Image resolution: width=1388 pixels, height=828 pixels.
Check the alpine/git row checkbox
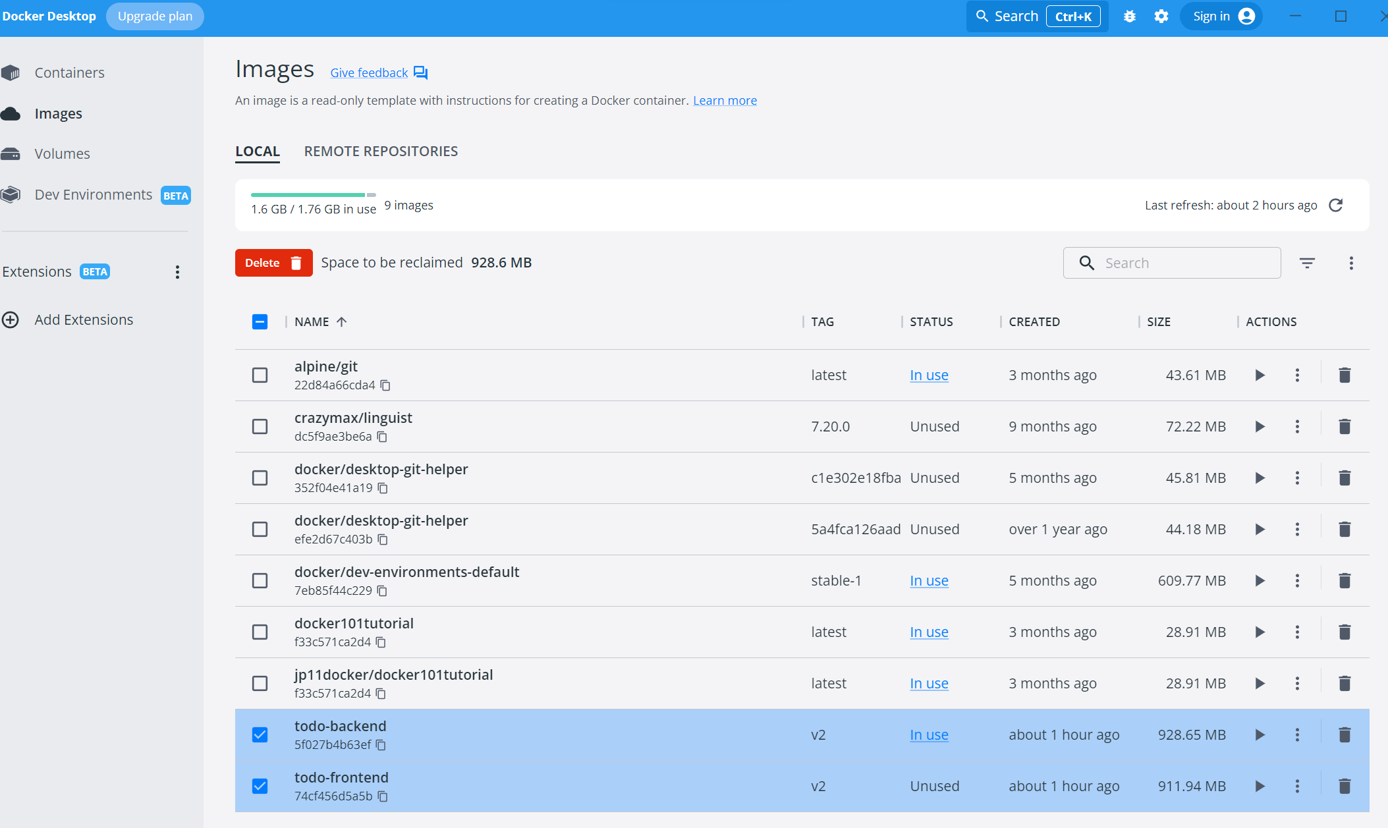(260, 375)
